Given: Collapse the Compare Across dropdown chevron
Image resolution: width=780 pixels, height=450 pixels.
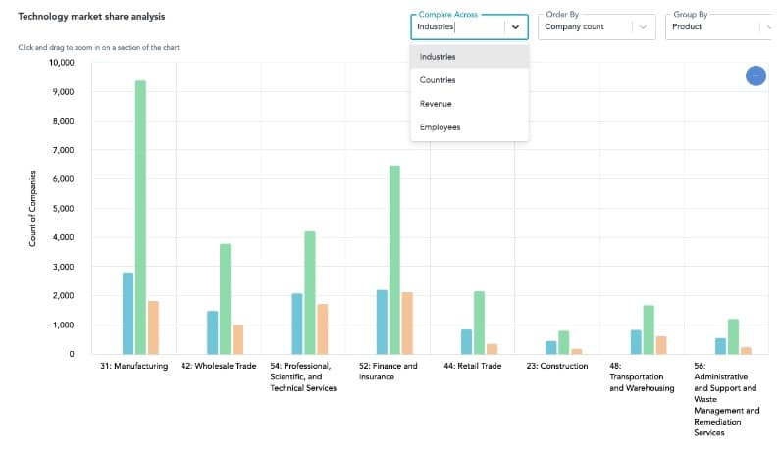Looking at the screenshot, I should point(515,27).
